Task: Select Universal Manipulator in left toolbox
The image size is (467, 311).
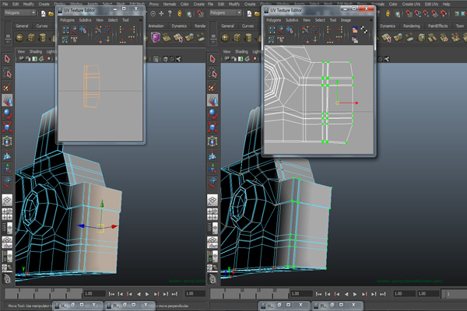Action: click(7, 141)
